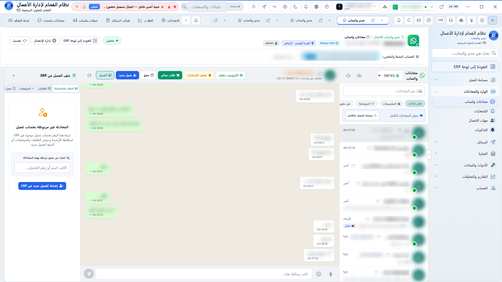The image size is (502, 282).
Task: Open the orders tab in customer file
Action: tap(44, 89)
